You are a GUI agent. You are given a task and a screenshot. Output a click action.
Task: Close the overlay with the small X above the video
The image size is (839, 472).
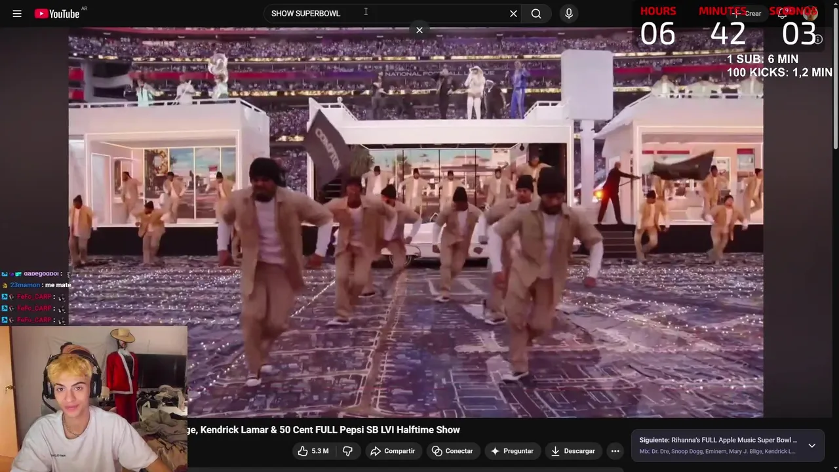click(419, 30)
